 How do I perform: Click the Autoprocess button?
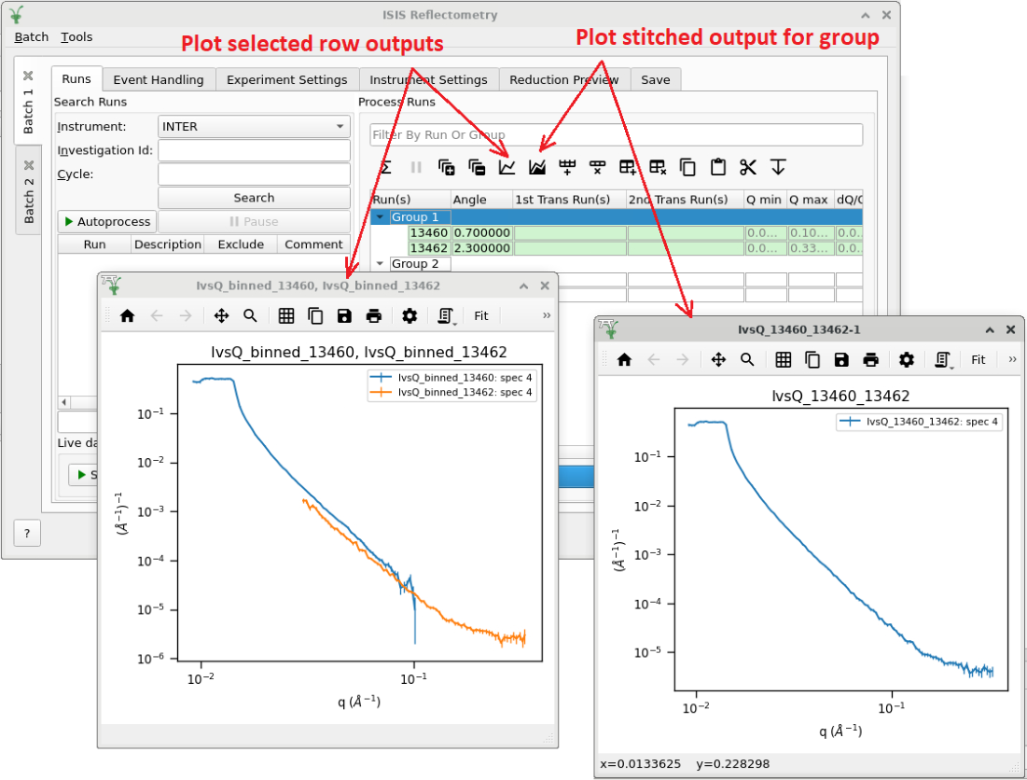click(x=107, y=222)
